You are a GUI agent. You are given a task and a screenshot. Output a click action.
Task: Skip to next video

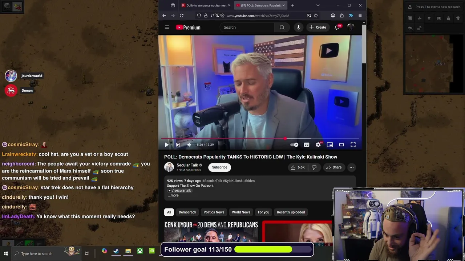click(178, 145)
